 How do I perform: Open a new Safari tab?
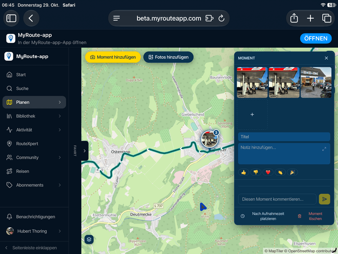tap(310, 18)
